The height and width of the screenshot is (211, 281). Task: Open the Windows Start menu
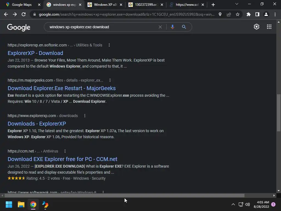click(x=9, y=204)
